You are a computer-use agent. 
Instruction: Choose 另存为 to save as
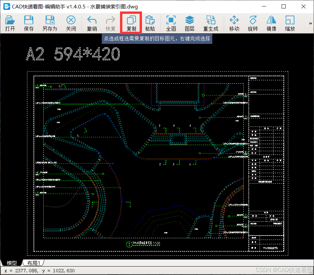click(x=50, y=23)
